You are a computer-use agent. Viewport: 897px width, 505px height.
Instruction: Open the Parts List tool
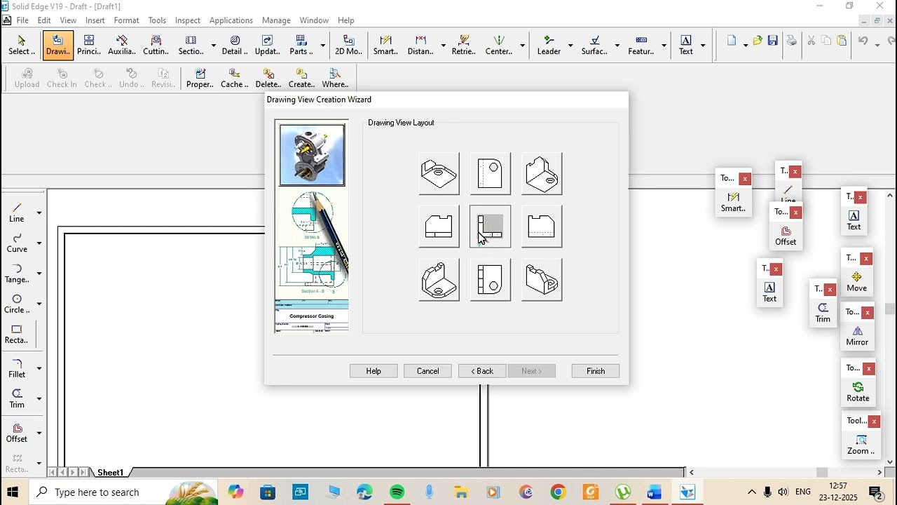[x=301, y=46]
